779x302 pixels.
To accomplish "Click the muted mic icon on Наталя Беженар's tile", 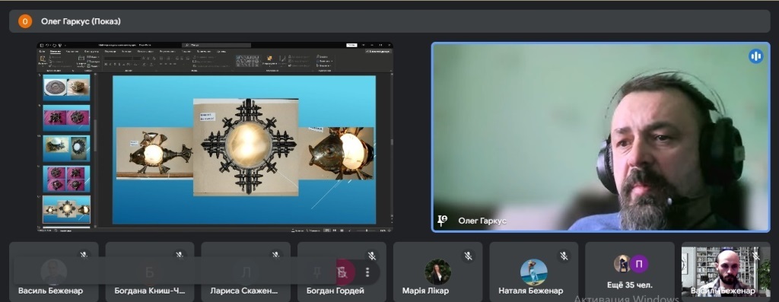I will [564, 256].
